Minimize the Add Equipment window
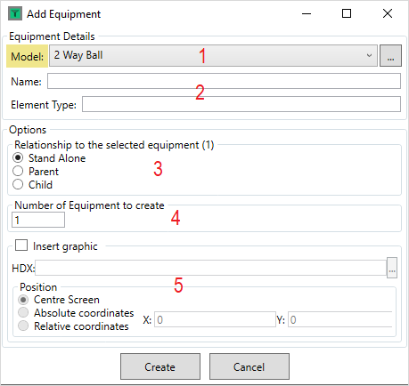The width and height of the screenshot is (409, 386). [307, 13]
